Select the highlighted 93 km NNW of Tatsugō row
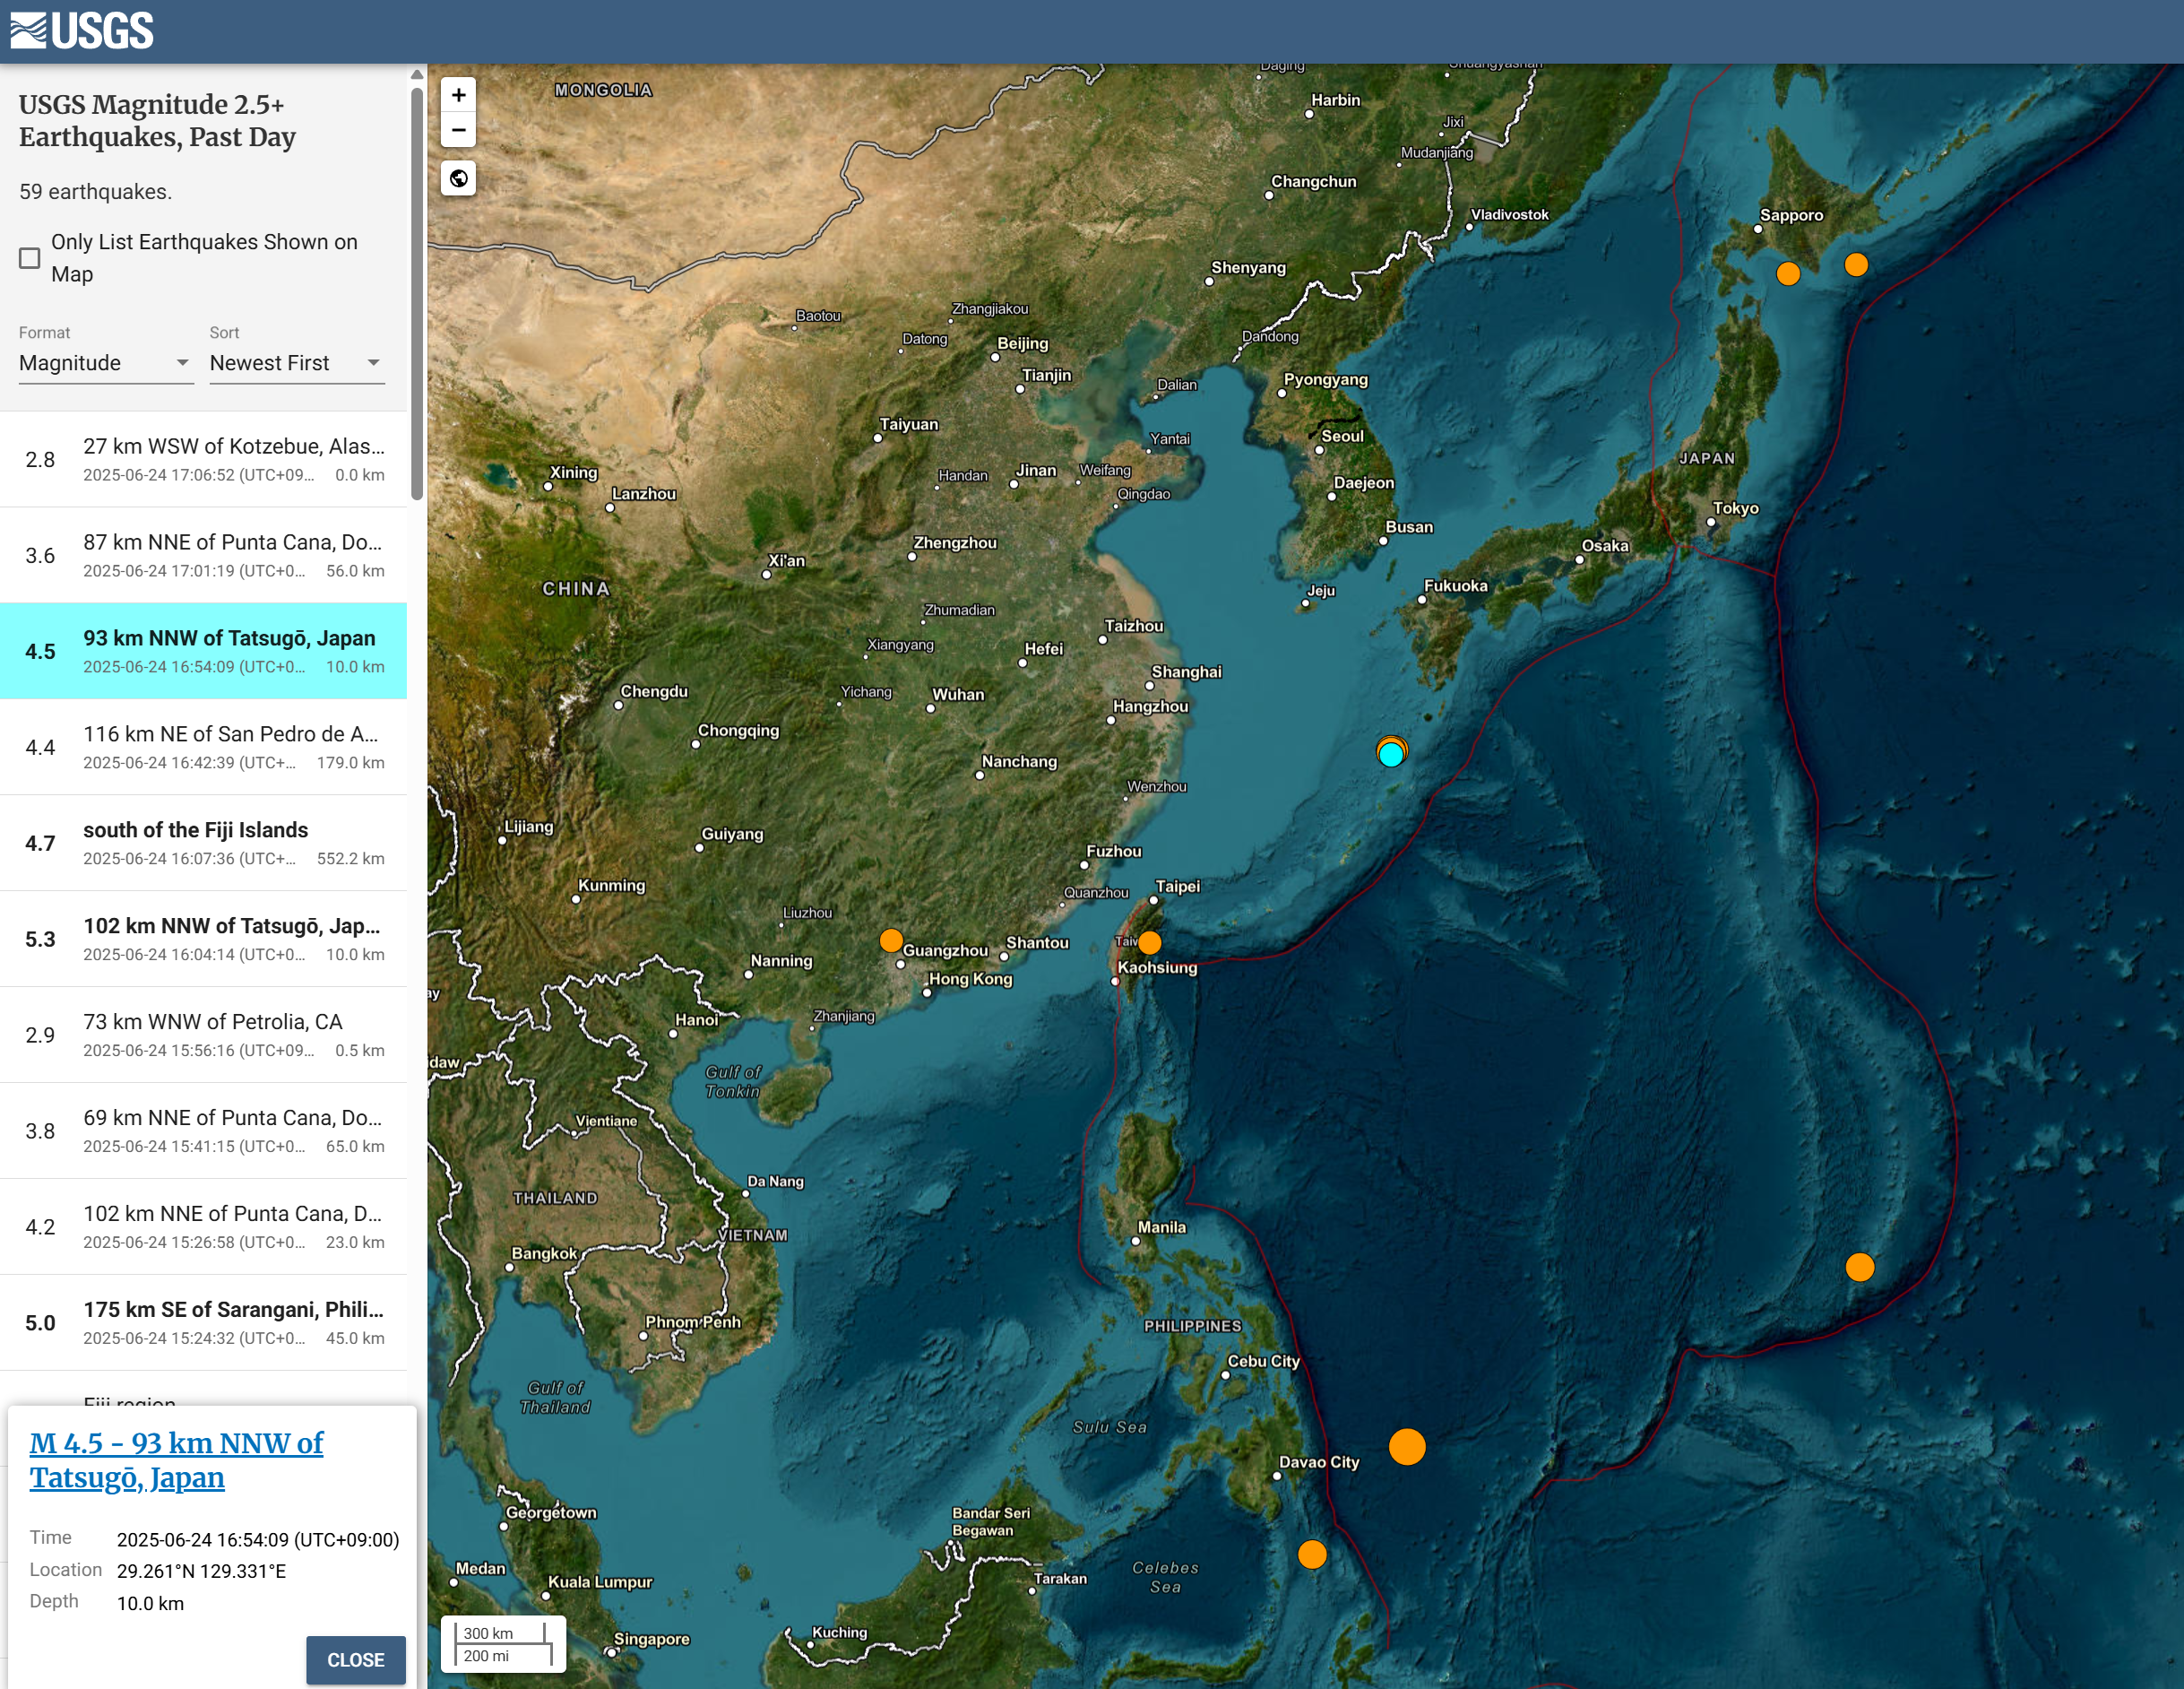2184x1689 pixels. coord(204,652)
